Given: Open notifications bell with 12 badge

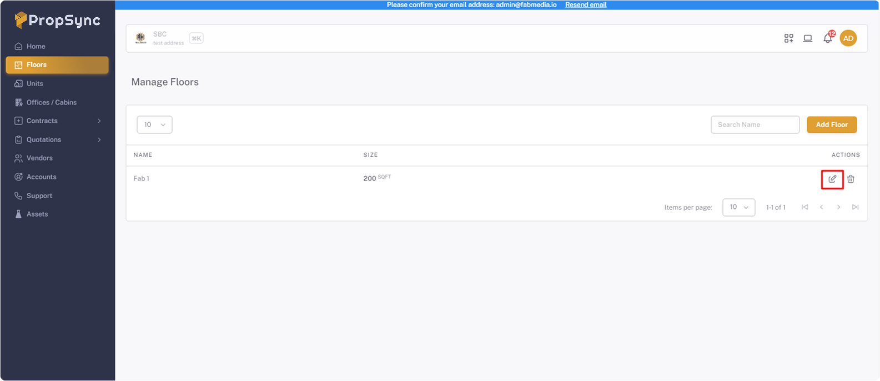Looking at the screenshot, I should pos(828,38).
